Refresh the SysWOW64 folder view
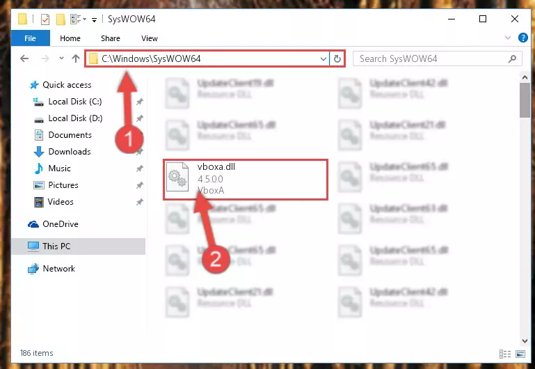Screen dimensions: 535x369 pos(337,58)
